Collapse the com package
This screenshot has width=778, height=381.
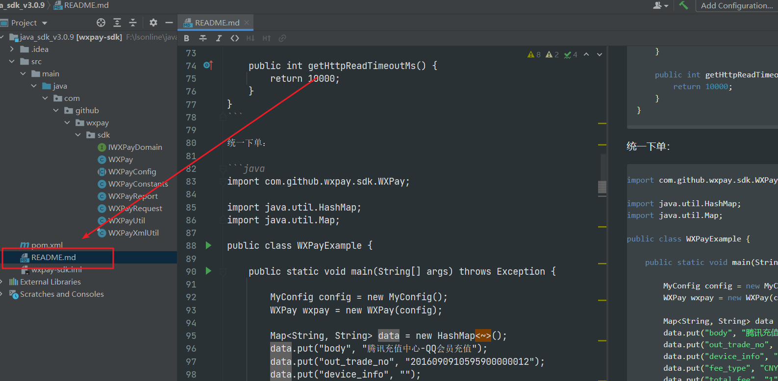45,98
